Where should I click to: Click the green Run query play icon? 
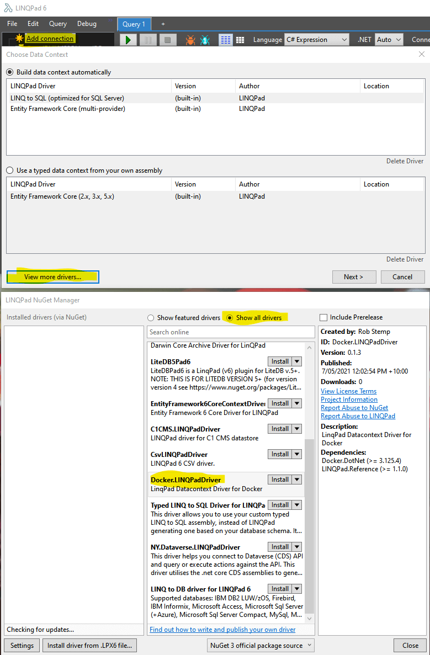[129, 40]
